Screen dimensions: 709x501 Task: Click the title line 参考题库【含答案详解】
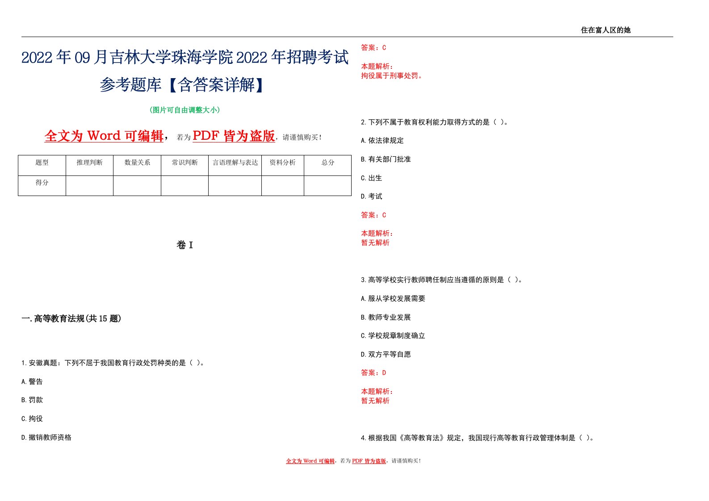185,85
